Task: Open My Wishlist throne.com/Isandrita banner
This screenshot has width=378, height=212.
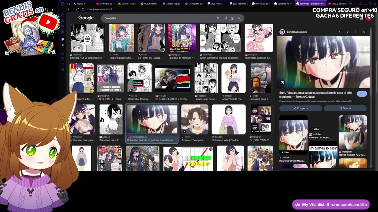Action: click(x=331, y=205)
